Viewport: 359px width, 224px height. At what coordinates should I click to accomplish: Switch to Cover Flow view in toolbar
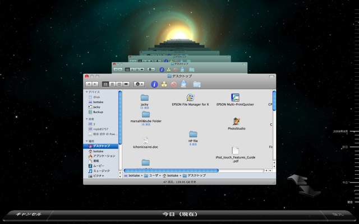126,84
